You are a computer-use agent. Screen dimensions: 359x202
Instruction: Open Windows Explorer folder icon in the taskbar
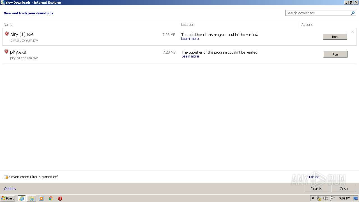click(x=31, y=198)
